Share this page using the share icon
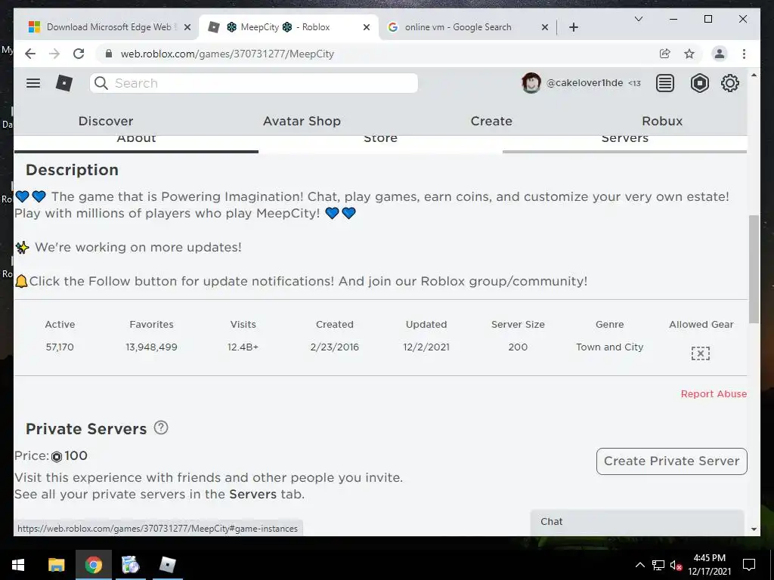The image size is (774, 580). (x=665, y=54)
